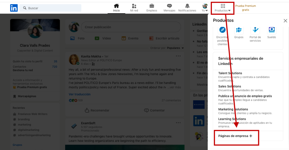289x150 pixels.
Task: Click ExamSoft company name
Action: pyautogui.click(x=88, y=123)
